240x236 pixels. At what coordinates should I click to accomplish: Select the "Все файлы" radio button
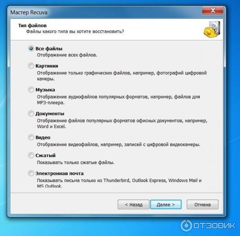point(31,49)
